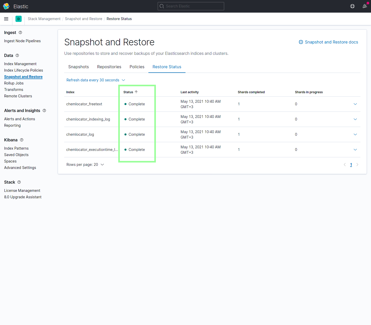371x325 pixels.
Task: Open the help menu icon in header
Action: [x=352, y=6]
